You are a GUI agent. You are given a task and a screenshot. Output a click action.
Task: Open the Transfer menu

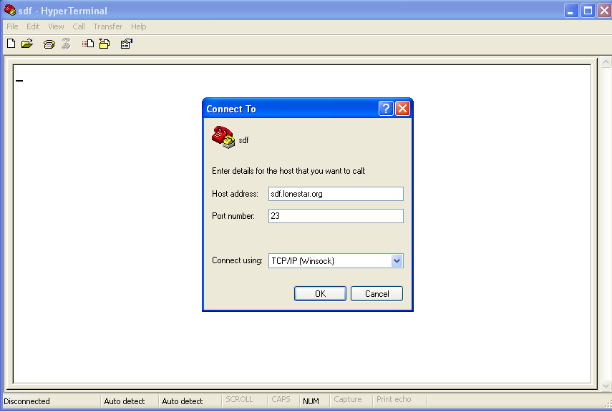107,26
